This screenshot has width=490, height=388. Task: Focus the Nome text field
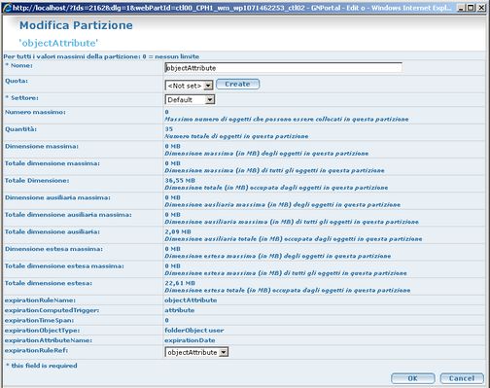(283, 68)
